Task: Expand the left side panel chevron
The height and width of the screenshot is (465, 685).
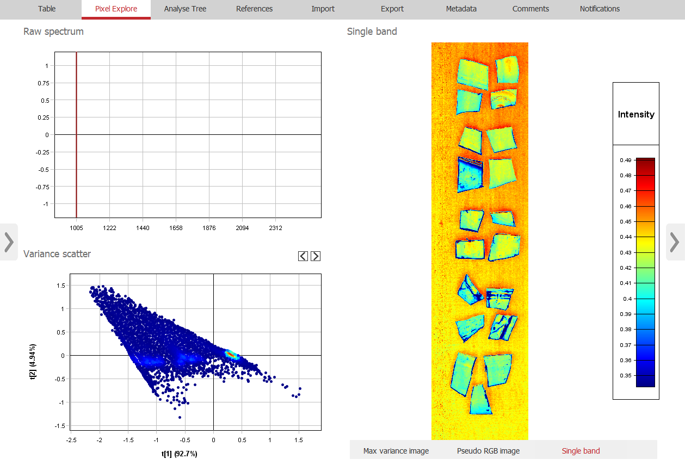Action: pyautogui.click(x=8, y=242)
